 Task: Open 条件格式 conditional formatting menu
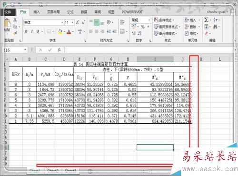[164, 20]
